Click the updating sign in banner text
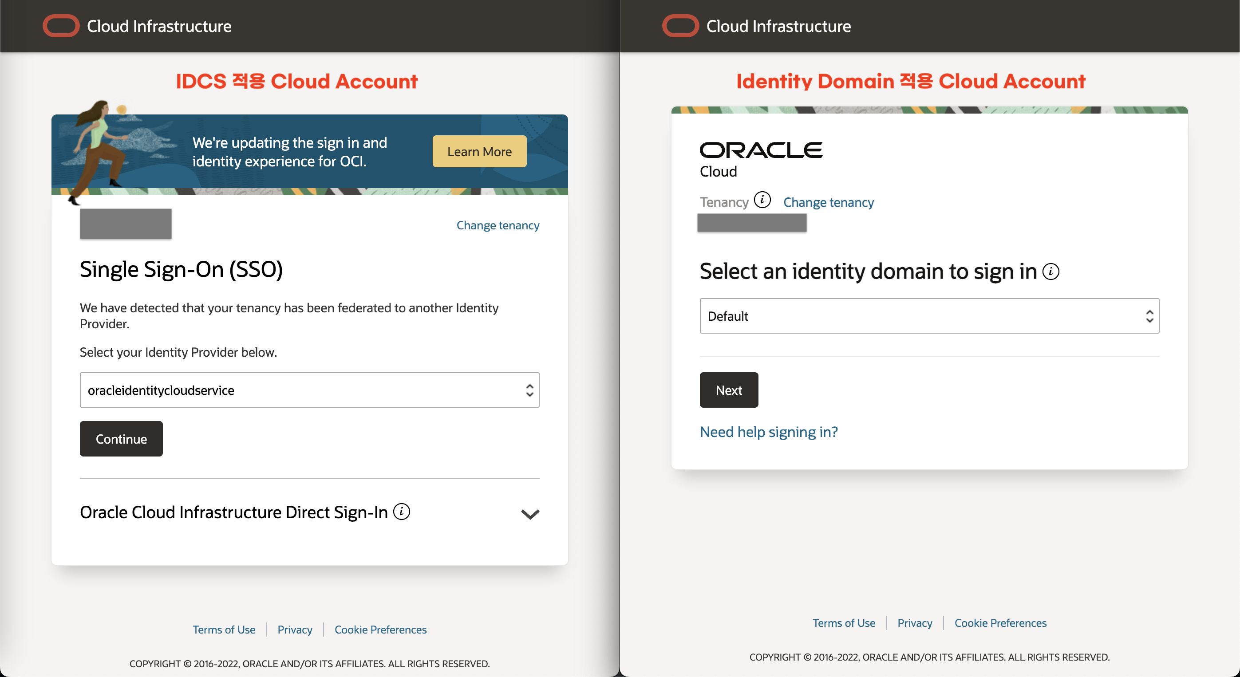This screenshot has height=677, width=1240. (289, 152)
